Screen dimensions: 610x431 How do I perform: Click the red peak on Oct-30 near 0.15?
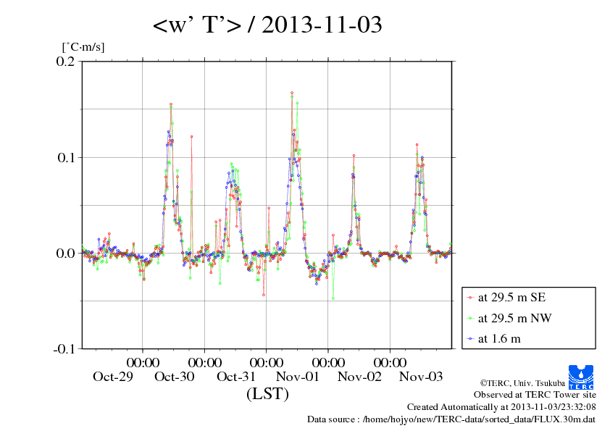[x=171, y=104]
